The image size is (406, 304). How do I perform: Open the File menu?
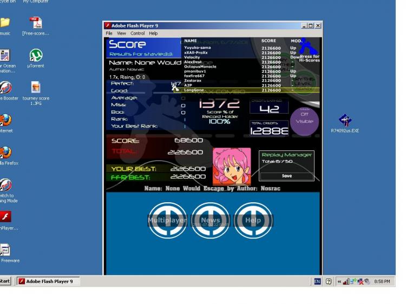(109, 34)
